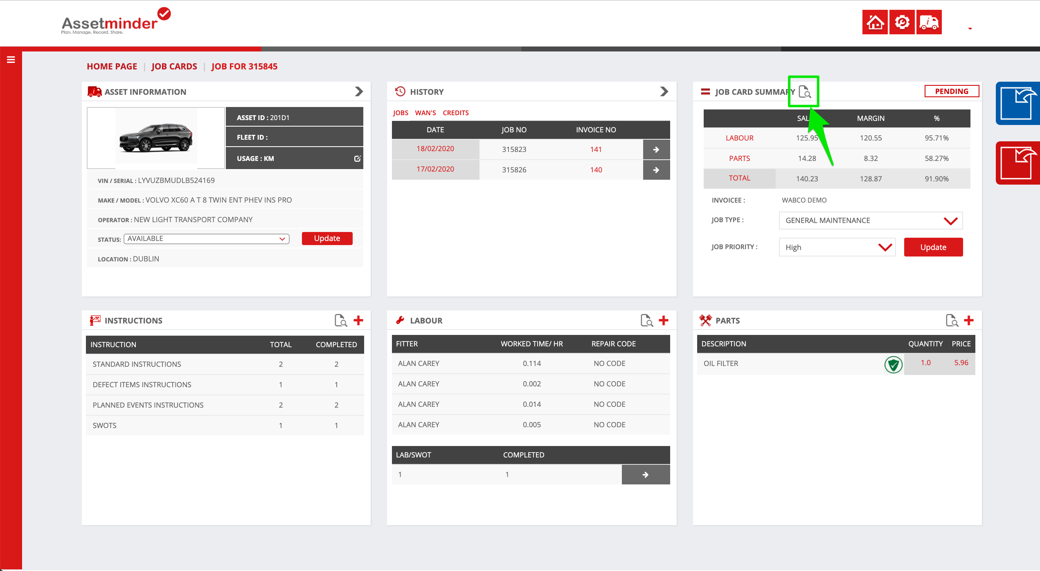Add a new instruction with plus icon
Image resolution: width=1040 pixels, height=571 pixels.
[x=358, y=321]
